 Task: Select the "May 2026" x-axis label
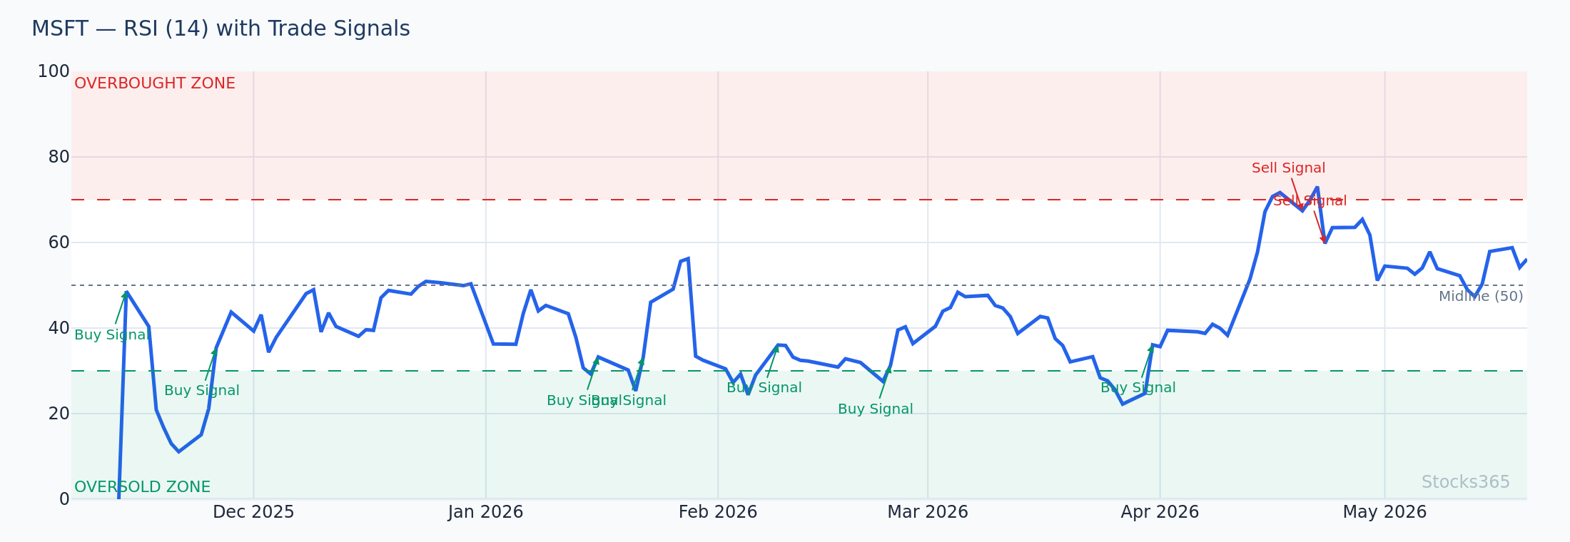click(x=1384, y=512)
